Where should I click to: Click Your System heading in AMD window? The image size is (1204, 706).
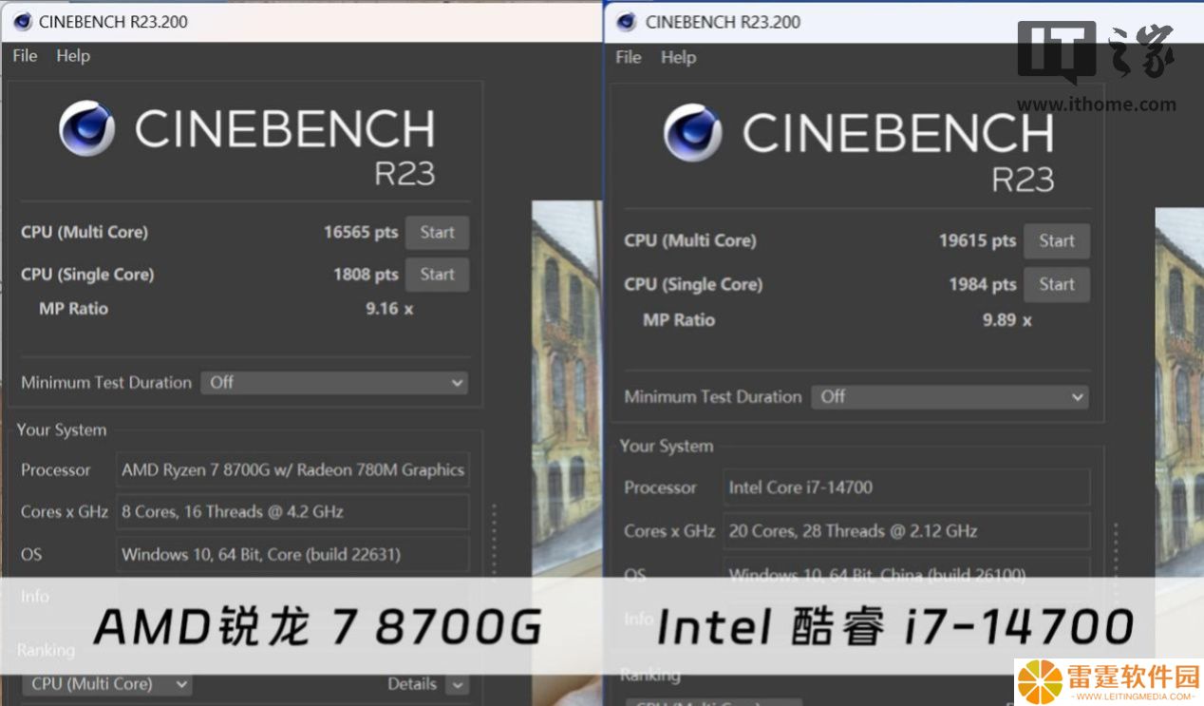[x=62, y=430]
